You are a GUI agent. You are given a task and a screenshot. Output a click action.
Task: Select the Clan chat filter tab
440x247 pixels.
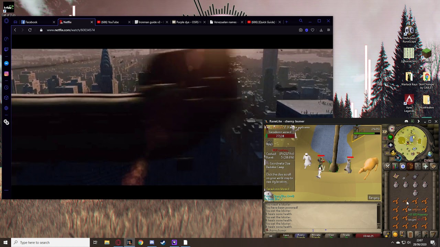pos(331,236)
